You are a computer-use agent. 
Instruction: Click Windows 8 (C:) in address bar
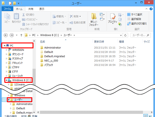coord(50,35)
